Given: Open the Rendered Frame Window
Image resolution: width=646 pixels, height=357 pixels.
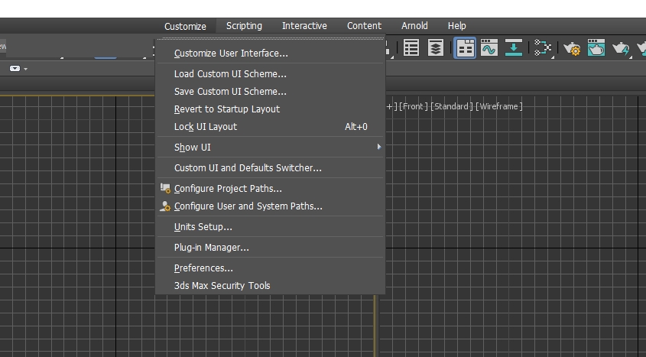Looking at the screenshot, I should pyautogui.click(x=596, y=49).
